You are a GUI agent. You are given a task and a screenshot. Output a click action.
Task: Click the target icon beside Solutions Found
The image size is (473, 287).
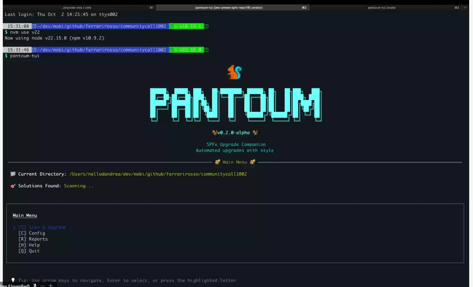[13, 186]
